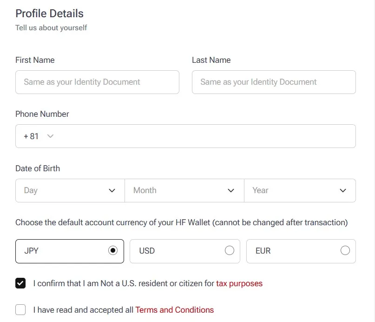The width and height of the screenshot is (375, 322).
Task: Click the Month dropdown arrow icon
Action: coord(231,191)
